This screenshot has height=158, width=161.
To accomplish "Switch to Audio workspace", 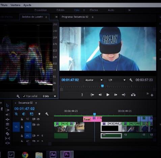I will [x=111, y=10].
